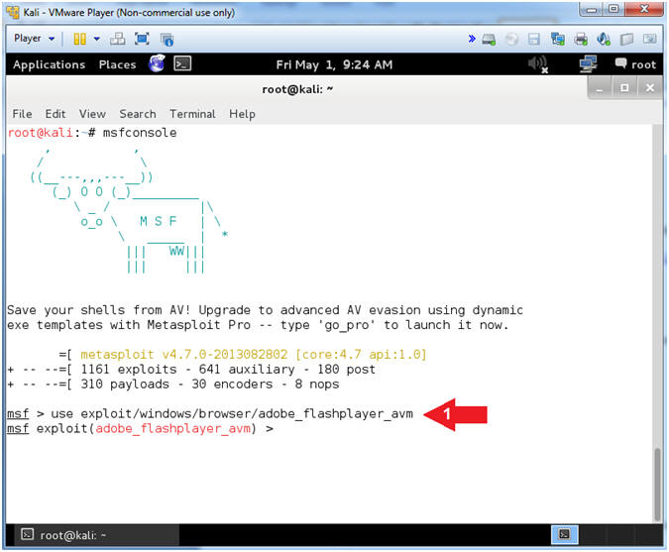The width and height of the screenshot is (669, 552).
Task: Open the terminal File menu
Action: pos(22,114)
